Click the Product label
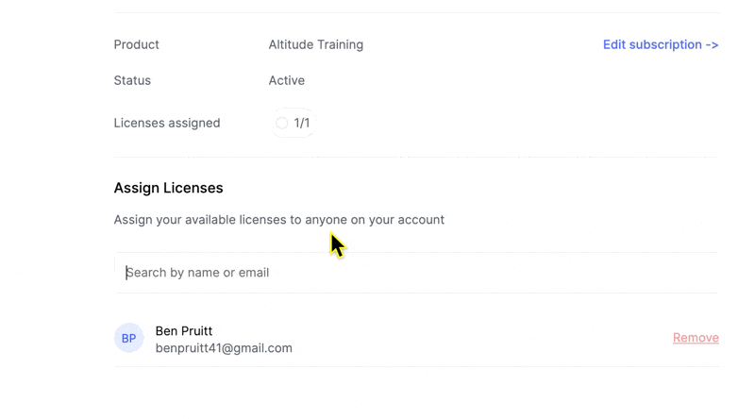 [x=136, y=44]
